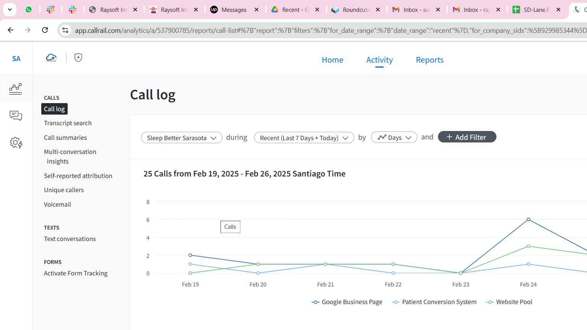Open Unique callers
The image size is (587, 330).
64,190
